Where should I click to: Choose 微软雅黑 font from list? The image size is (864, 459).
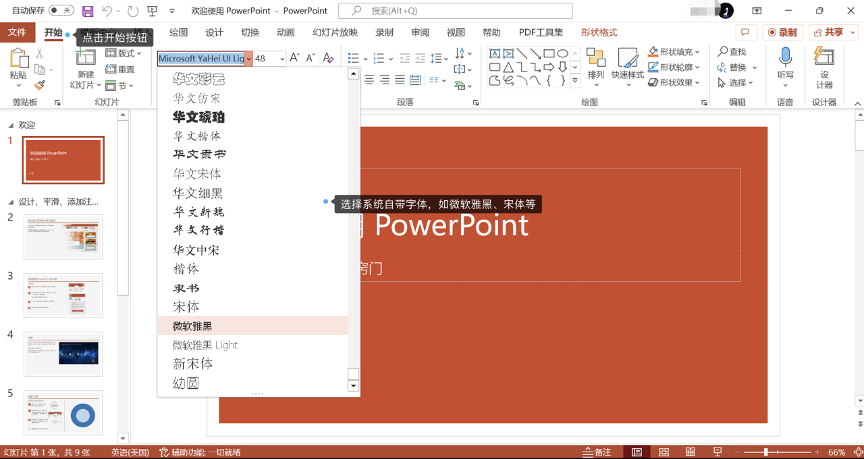click(x=252, y=326)
